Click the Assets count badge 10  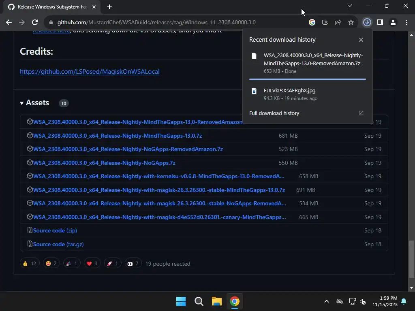64,103
